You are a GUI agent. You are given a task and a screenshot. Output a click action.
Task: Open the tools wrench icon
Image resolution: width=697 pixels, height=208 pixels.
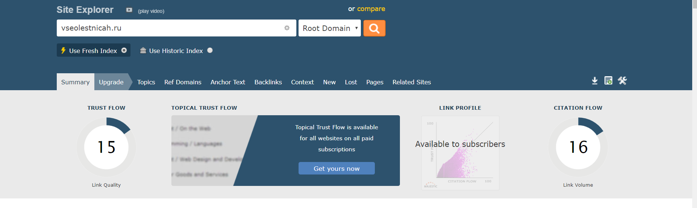pyautogui.click(x=622, y=81)
